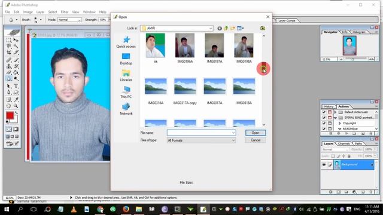383x215 pixels.
Task: Open the Brush preset picker dropdown
Action: pos(41,20)
